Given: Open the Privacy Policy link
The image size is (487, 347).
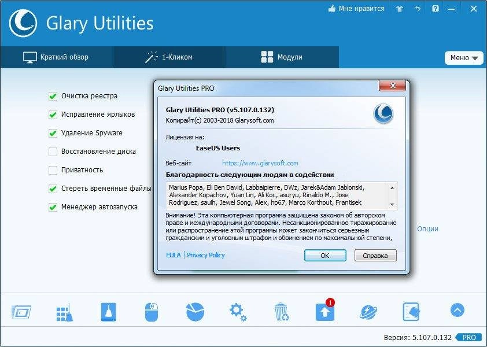Looking at the screenshot, I should pos(205,255).
